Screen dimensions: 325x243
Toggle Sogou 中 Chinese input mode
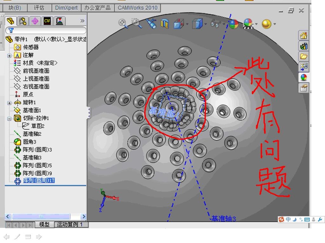click(288, 220)
